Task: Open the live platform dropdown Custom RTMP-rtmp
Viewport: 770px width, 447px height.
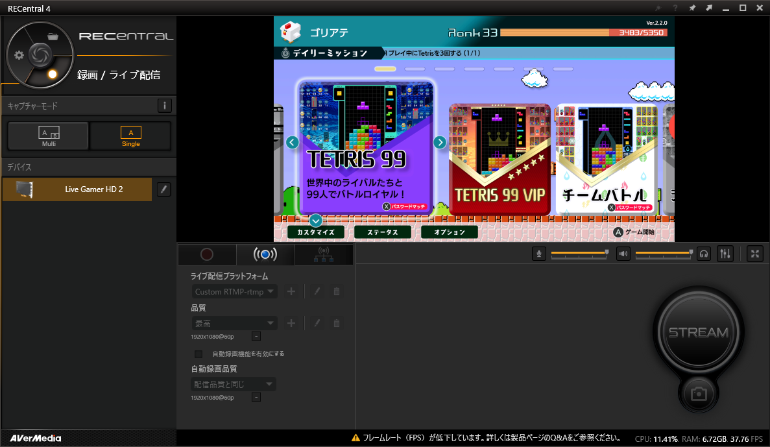Action: coord(234,292)
